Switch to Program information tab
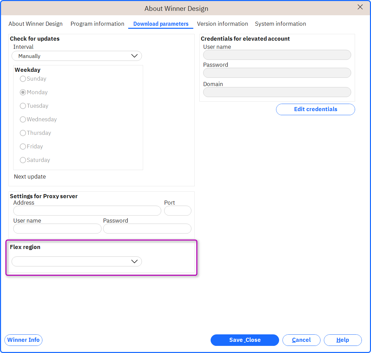This screenshot has height=353, width=371. 97,24
